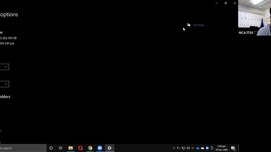Click the USB safely remove icon

tap(212, 148)
